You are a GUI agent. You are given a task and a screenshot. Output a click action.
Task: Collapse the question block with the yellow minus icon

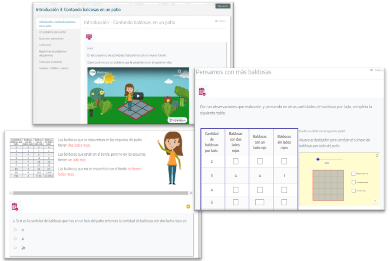click(188, 207)
